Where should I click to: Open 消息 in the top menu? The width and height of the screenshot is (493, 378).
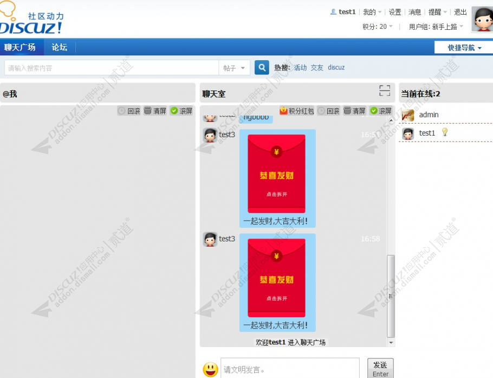(x=414, y=12)
